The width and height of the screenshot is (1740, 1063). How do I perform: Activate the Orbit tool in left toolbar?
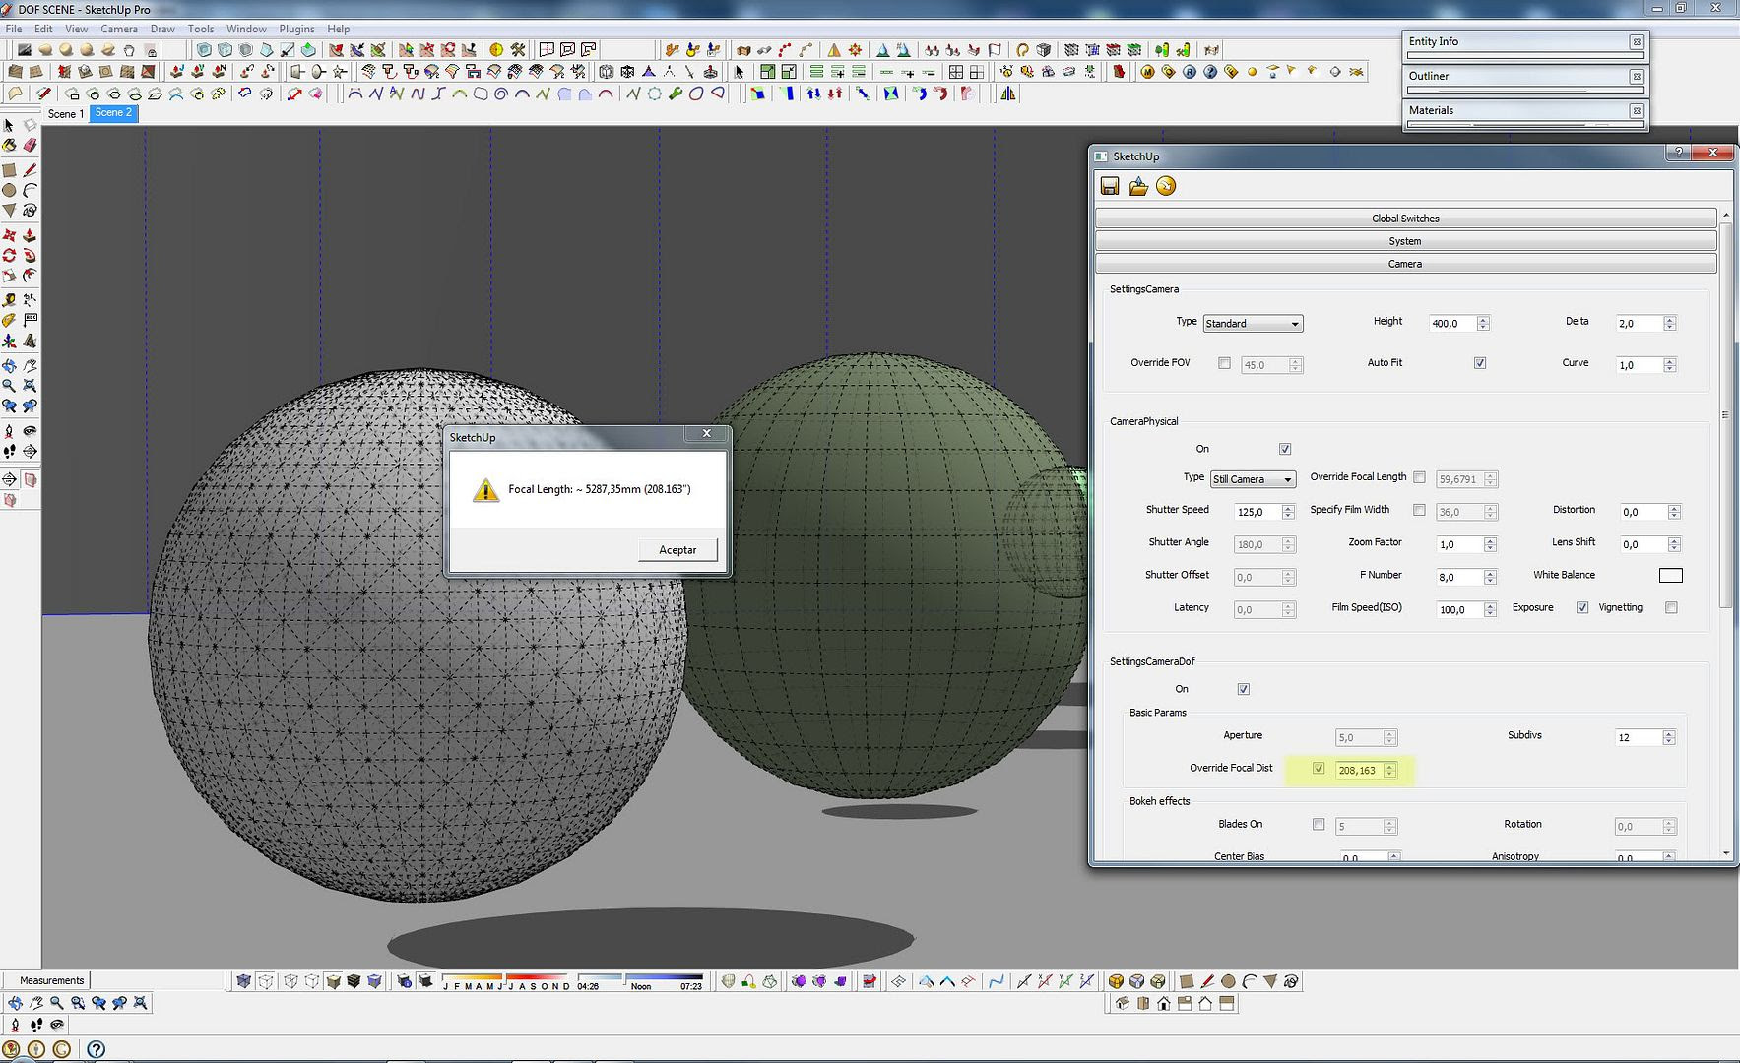click(x=9, y=365)
